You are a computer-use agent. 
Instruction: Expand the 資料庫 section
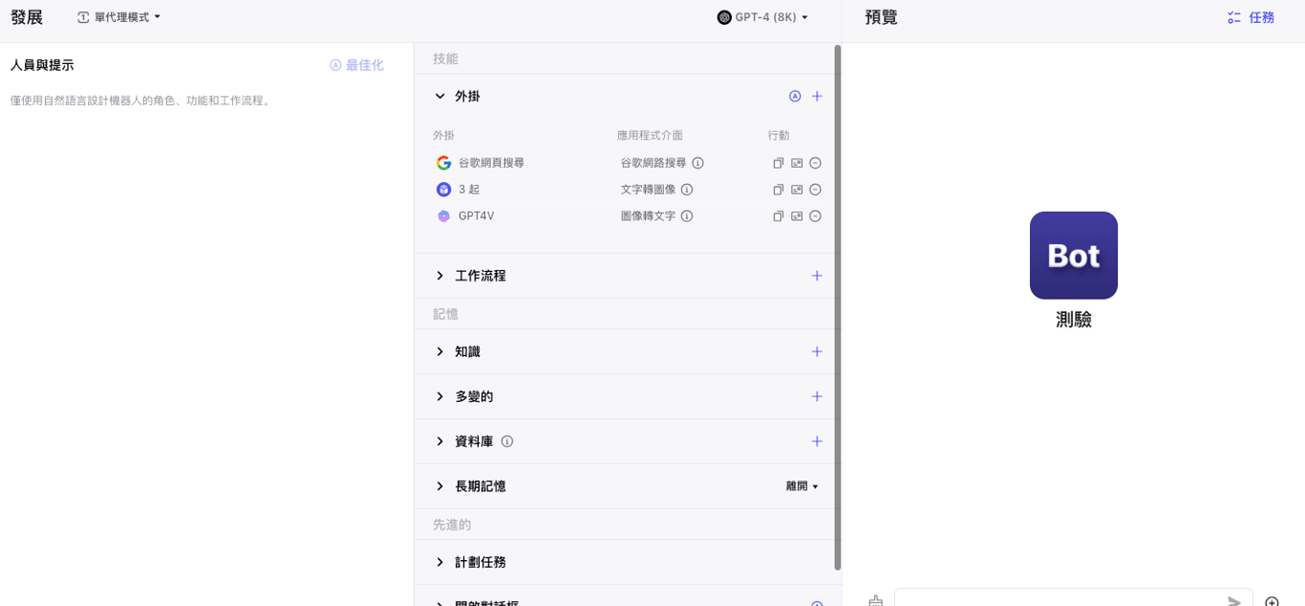pyautogui.click(x=439, y=442)
